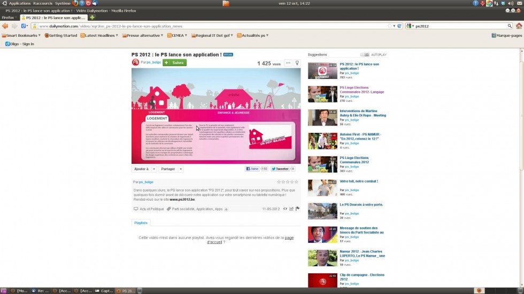The image size is (524, 294).
Task: Rate the video with the fifth star
Action: (x=296, y=182)
